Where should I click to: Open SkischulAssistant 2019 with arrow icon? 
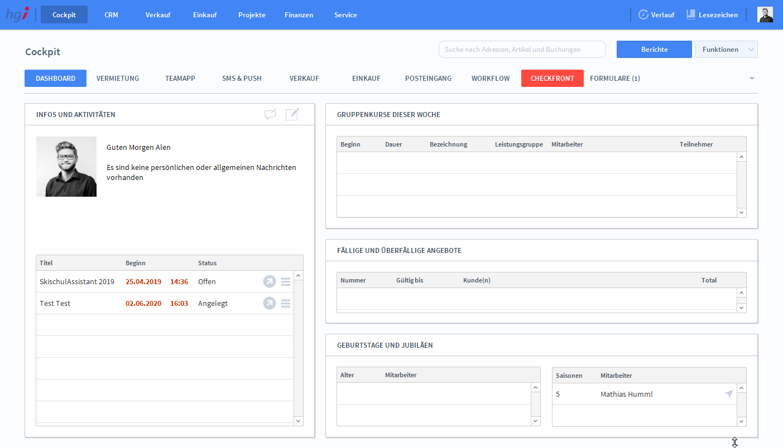pos(270,282)
